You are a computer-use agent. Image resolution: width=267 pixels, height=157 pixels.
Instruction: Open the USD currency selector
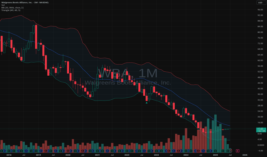click(261, 3)
